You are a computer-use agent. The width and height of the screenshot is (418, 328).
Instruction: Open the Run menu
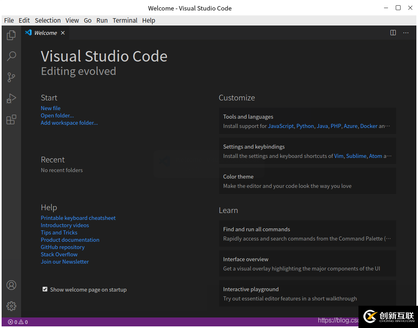click(102, 21)
